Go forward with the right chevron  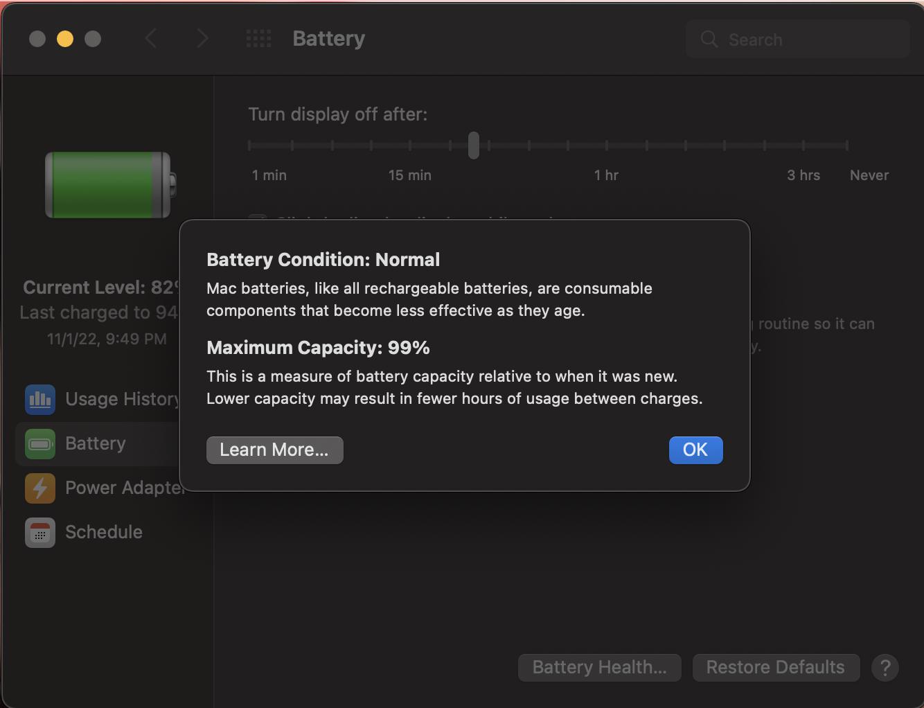click(x=202, y=39)
